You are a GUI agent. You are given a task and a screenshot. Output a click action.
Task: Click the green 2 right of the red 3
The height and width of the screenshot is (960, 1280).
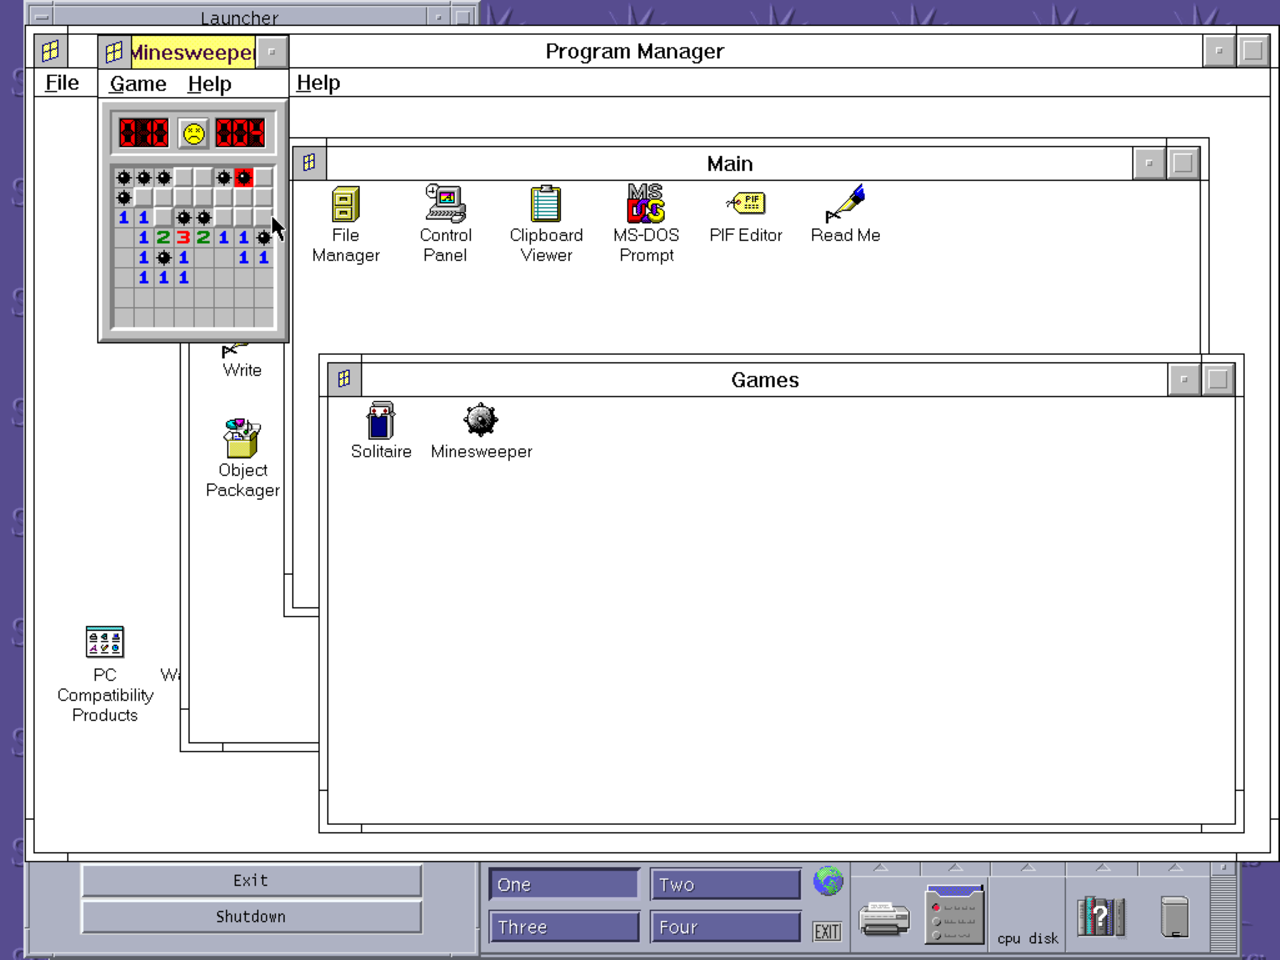203,237
